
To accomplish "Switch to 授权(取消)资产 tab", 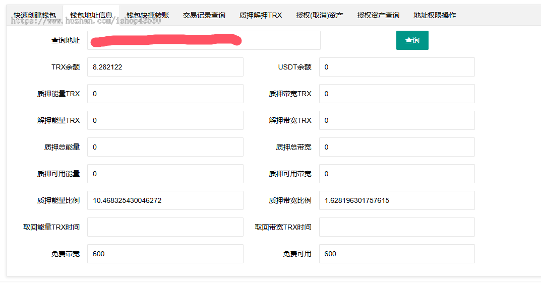I will pyautogui.click(x=319, y=15).
